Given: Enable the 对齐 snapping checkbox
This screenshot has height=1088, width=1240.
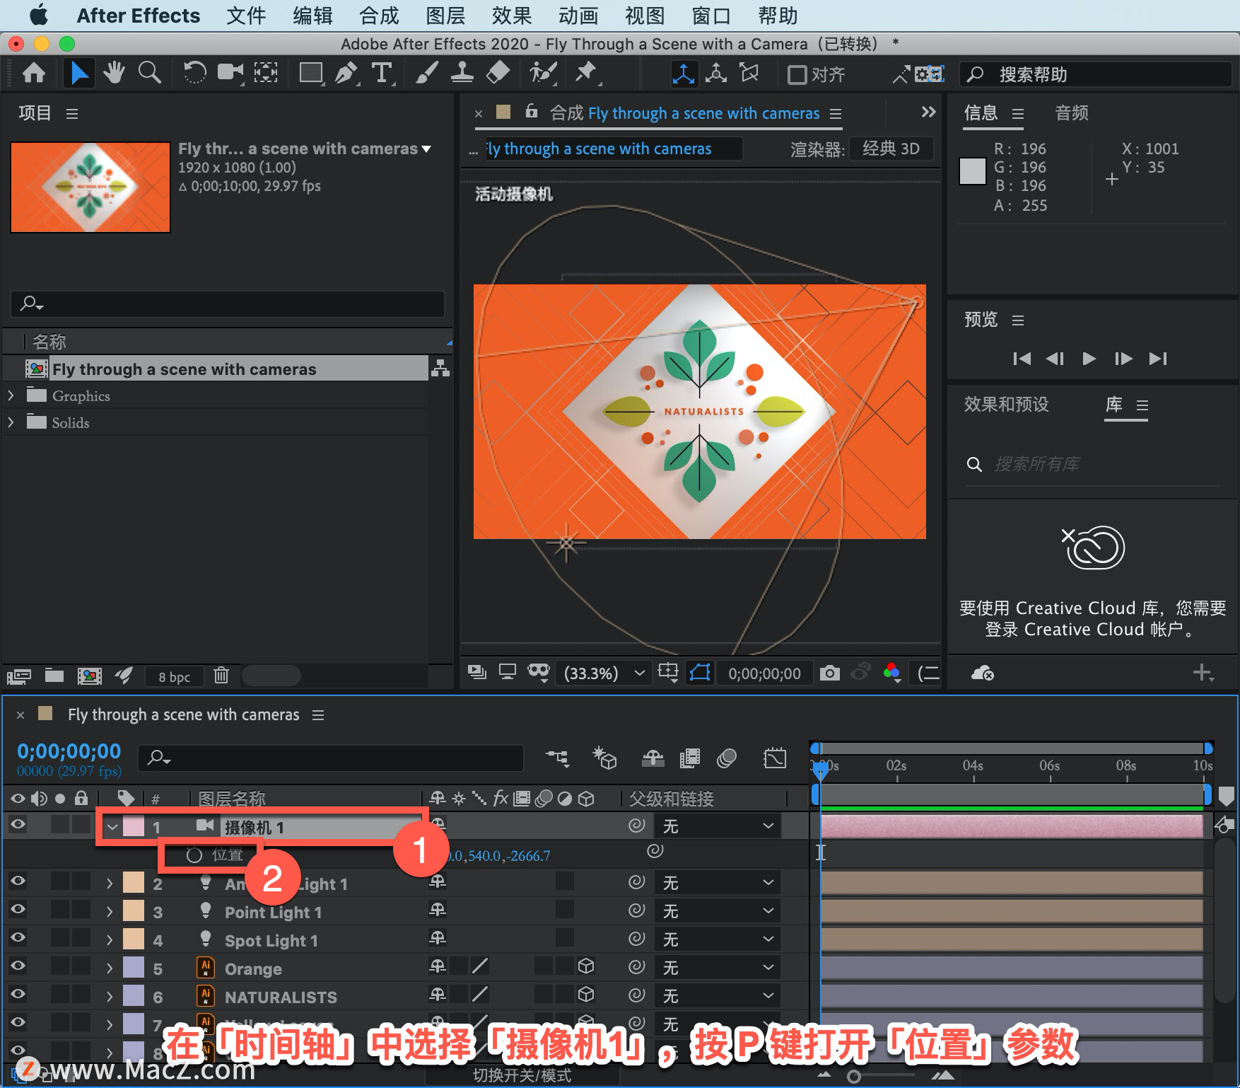Looking at the screenshot, I should (797, 74).
